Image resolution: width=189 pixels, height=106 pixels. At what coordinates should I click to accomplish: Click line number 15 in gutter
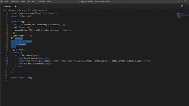(x=6, y=52)
